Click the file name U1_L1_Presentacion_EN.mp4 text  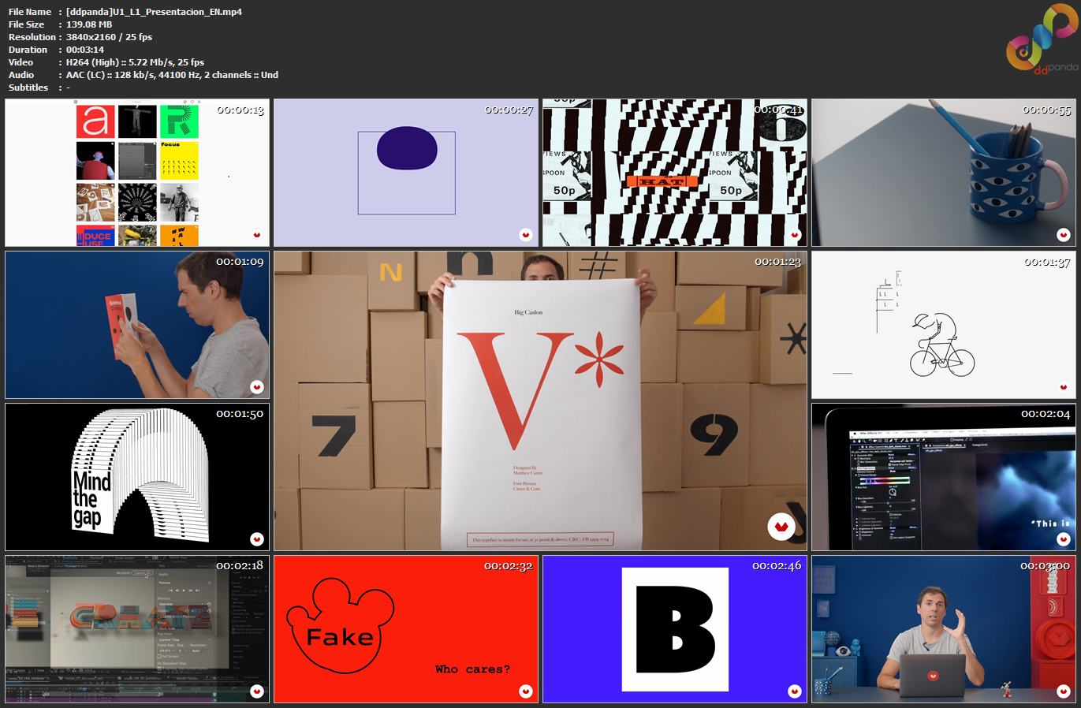154,12
